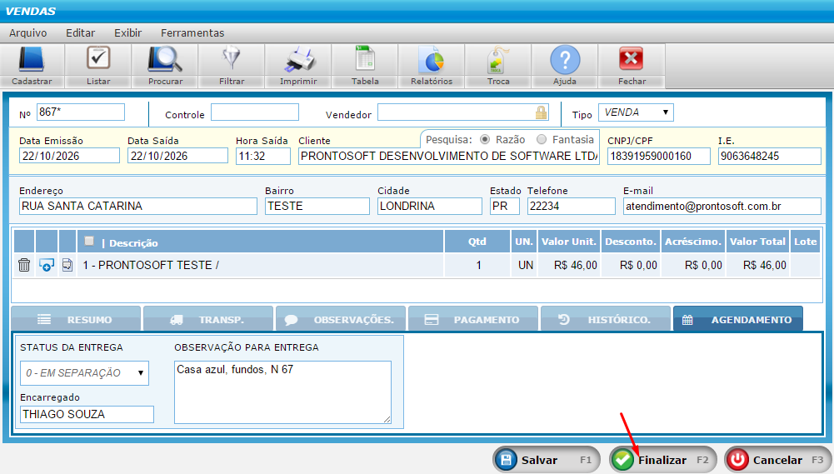Select the PRONTOSOFT TESTE item description

tap(151, 265)
